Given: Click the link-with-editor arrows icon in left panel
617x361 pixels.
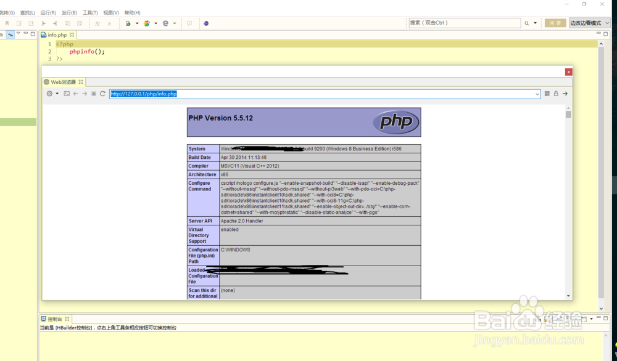Looking at the screenshot, I should [10, 34].
